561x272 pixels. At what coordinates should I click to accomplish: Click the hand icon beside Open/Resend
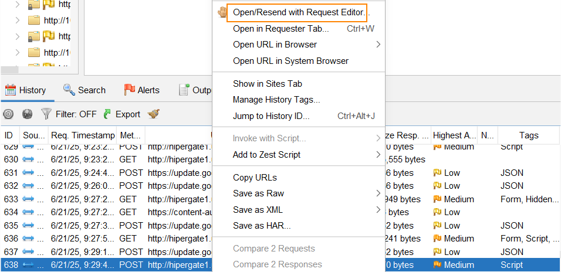click(x=222, y=12)
